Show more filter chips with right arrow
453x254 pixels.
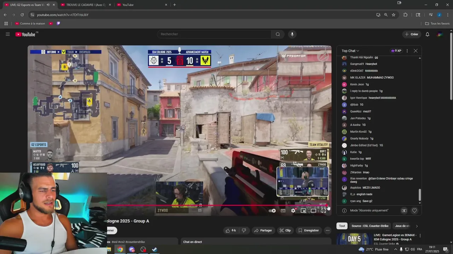click(417, 226)
